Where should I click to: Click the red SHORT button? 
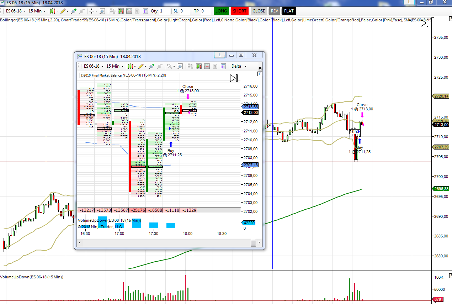(240, 11)
